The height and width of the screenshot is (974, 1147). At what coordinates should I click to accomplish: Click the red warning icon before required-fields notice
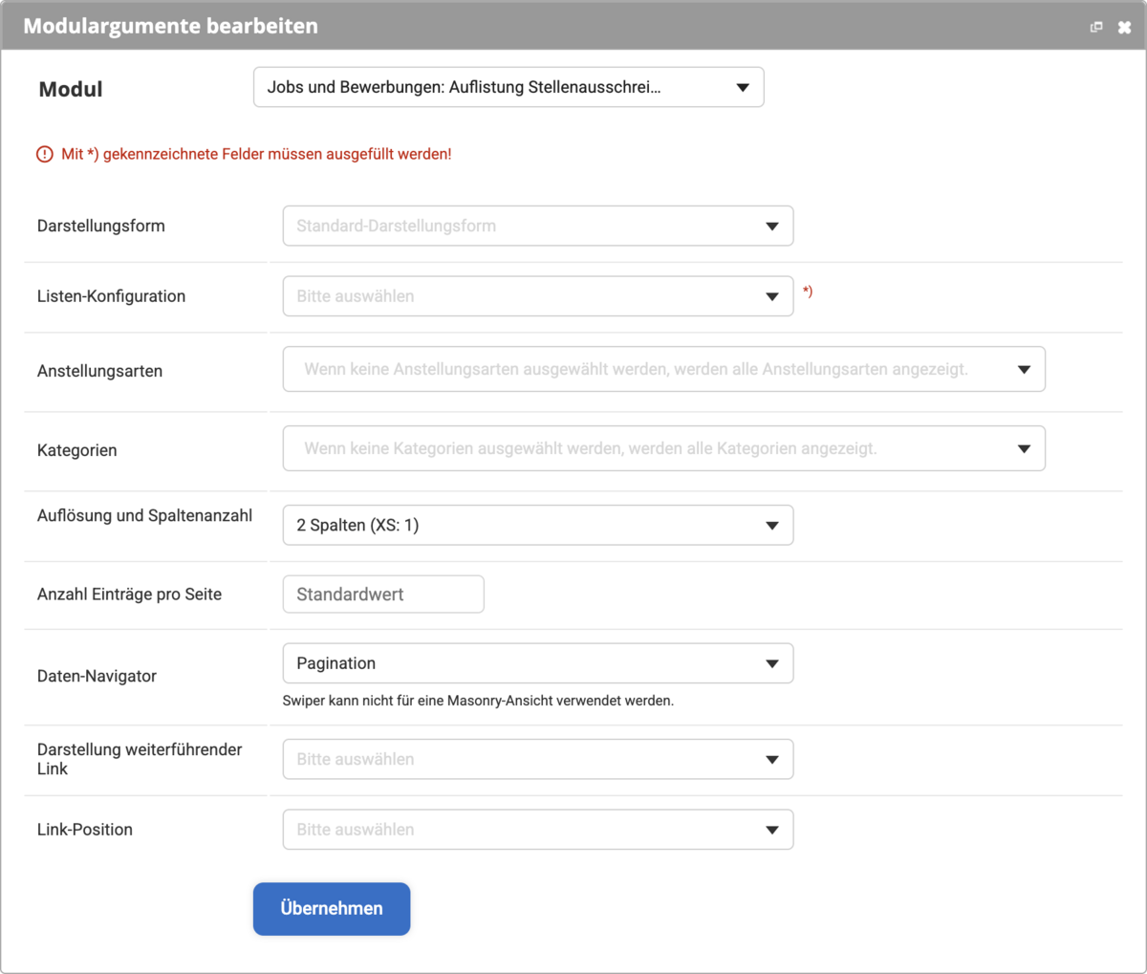[x=45, y=154]
